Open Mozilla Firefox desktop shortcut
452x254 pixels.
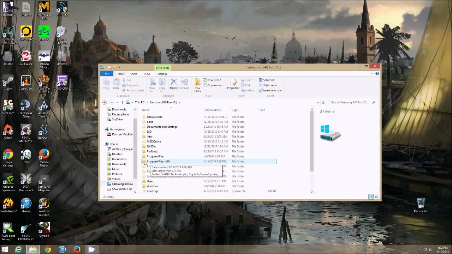(44, 158)
